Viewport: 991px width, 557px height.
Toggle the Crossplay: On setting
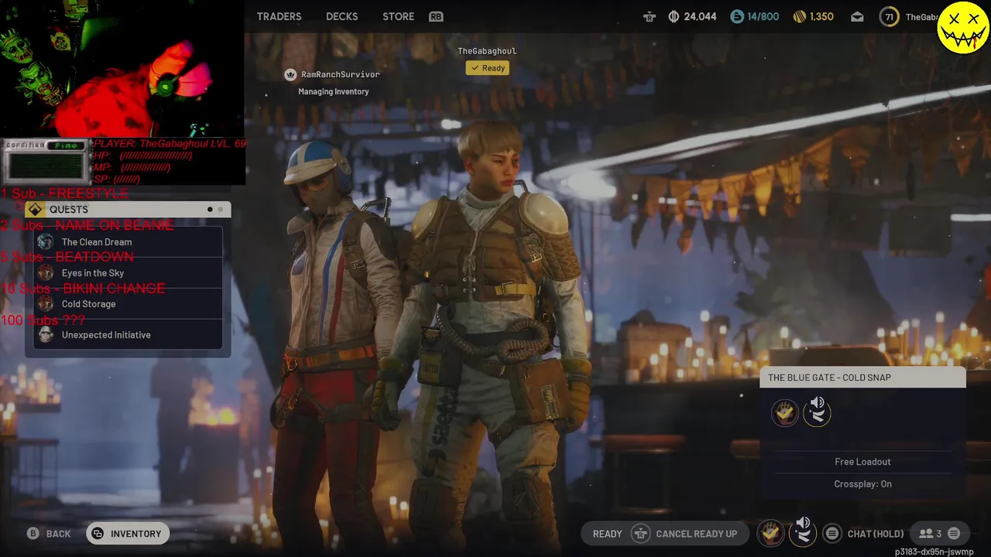pos(862,484)
